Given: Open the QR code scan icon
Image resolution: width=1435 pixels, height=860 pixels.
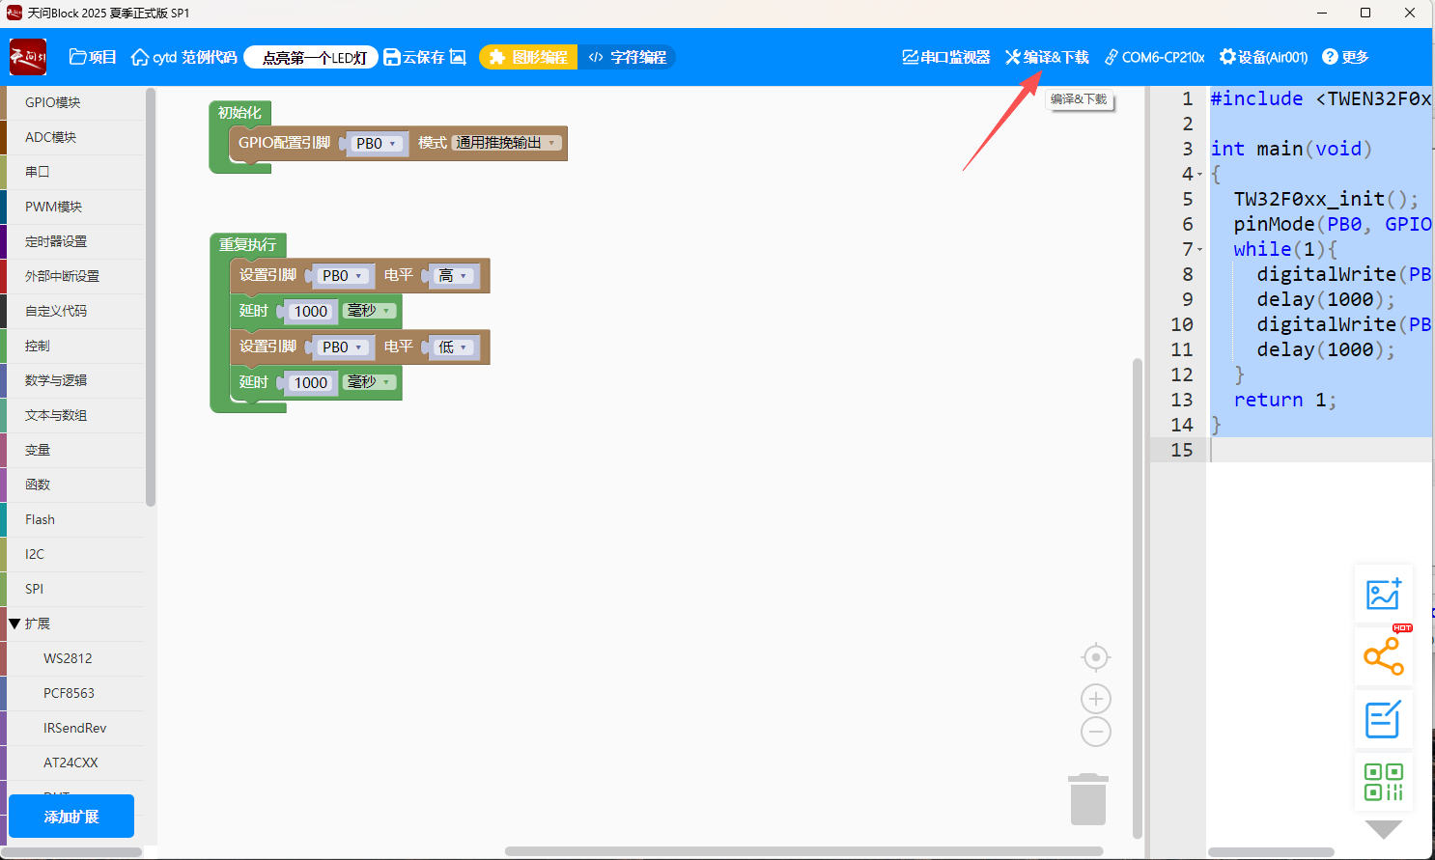Looking at the screenshot, I should click(x=1383, y=782).
